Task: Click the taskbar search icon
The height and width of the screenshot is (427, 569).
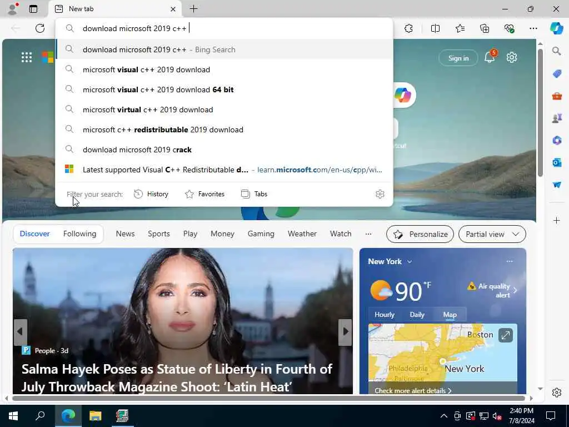Action: (x=40, y=416)
